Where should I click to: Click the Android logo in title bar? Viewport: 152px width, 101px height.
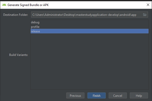(x=4, y=4)
